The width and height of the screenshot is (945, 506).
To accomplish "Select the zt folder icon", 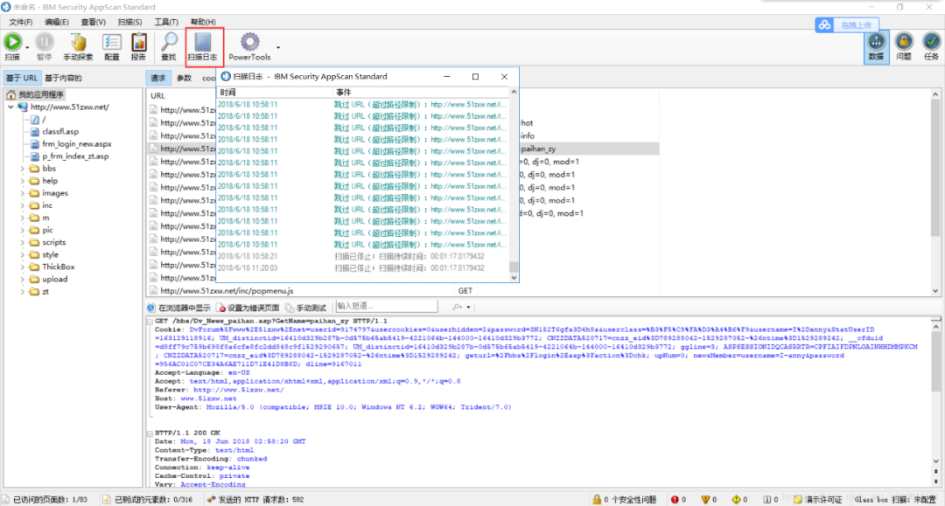I will point(34,291).
